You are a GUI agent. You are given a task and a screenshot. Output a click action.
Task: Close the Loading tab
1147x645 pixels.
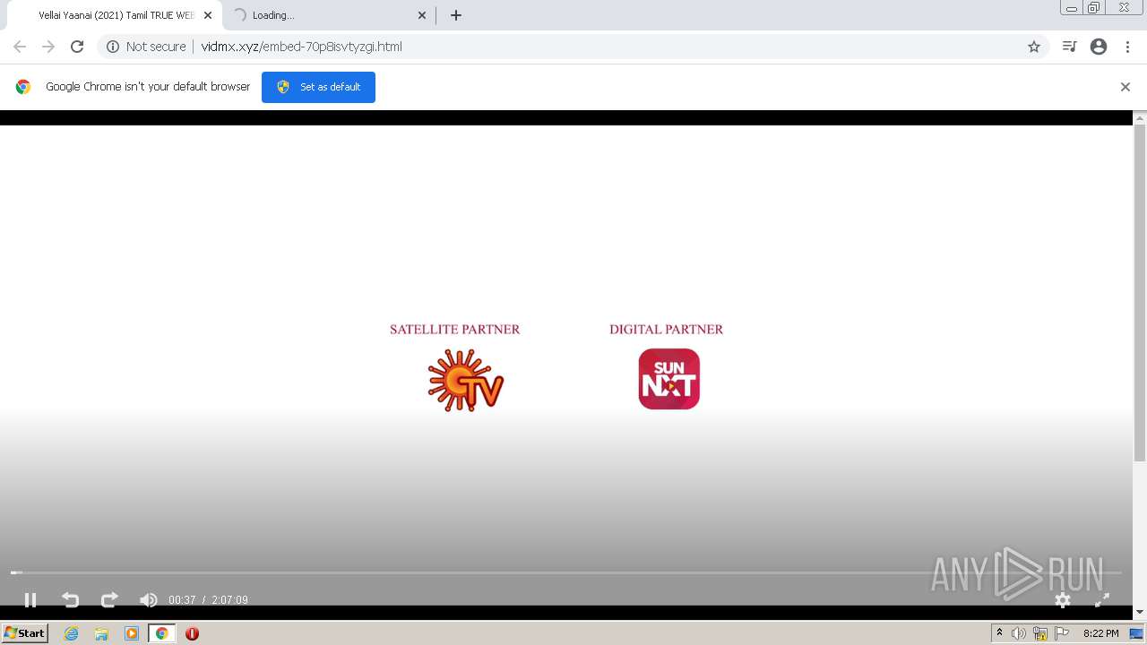click(x=422, y=15)
